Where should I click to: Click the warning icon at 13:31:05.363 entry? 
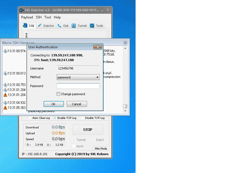click(x=5, y=108)
